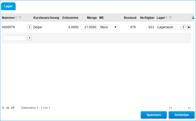Click the ME column header
The image size is (196, 121).
pos(101,18)
